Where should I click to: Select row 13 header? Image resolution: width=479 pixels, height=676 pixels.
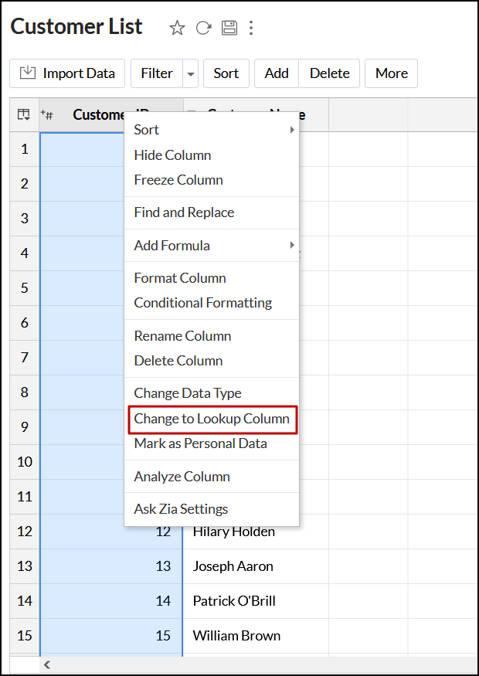click(x=25, y=566)
